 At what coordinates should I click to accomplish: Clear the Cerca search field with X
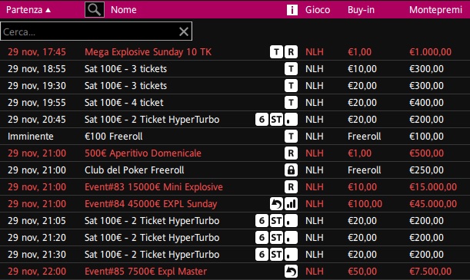pos(184,31)
